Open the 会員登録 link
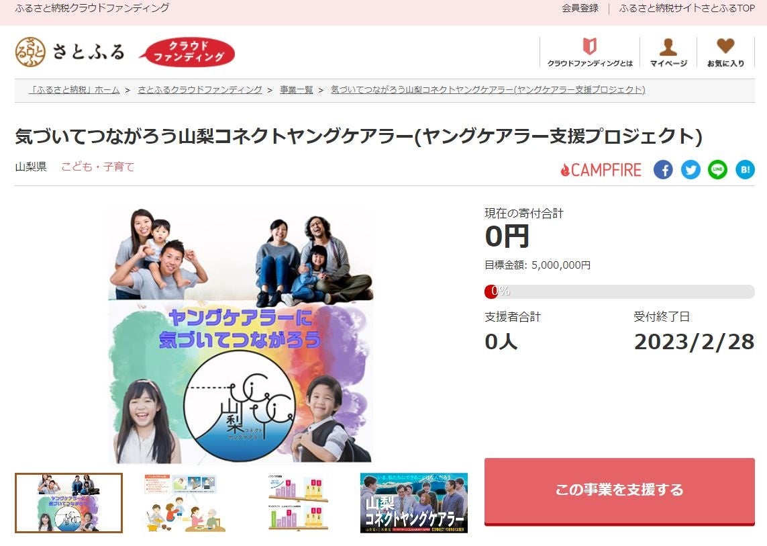Screen dimensions: 767x546 click(x=580, y=8)
